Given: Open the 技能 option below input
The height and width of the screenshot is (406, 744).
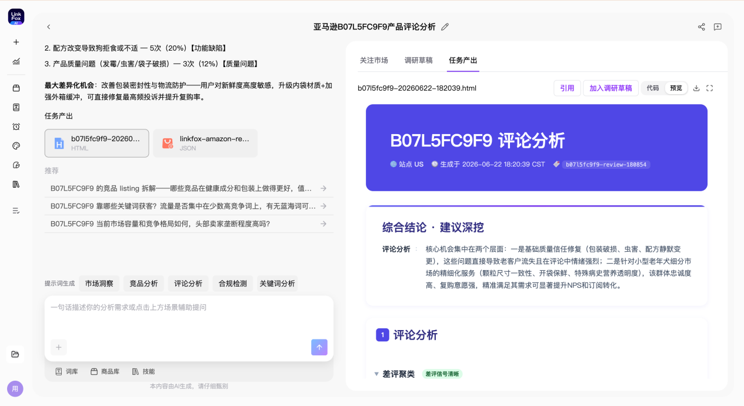Looking at the screenshot, I should point(143,371).
